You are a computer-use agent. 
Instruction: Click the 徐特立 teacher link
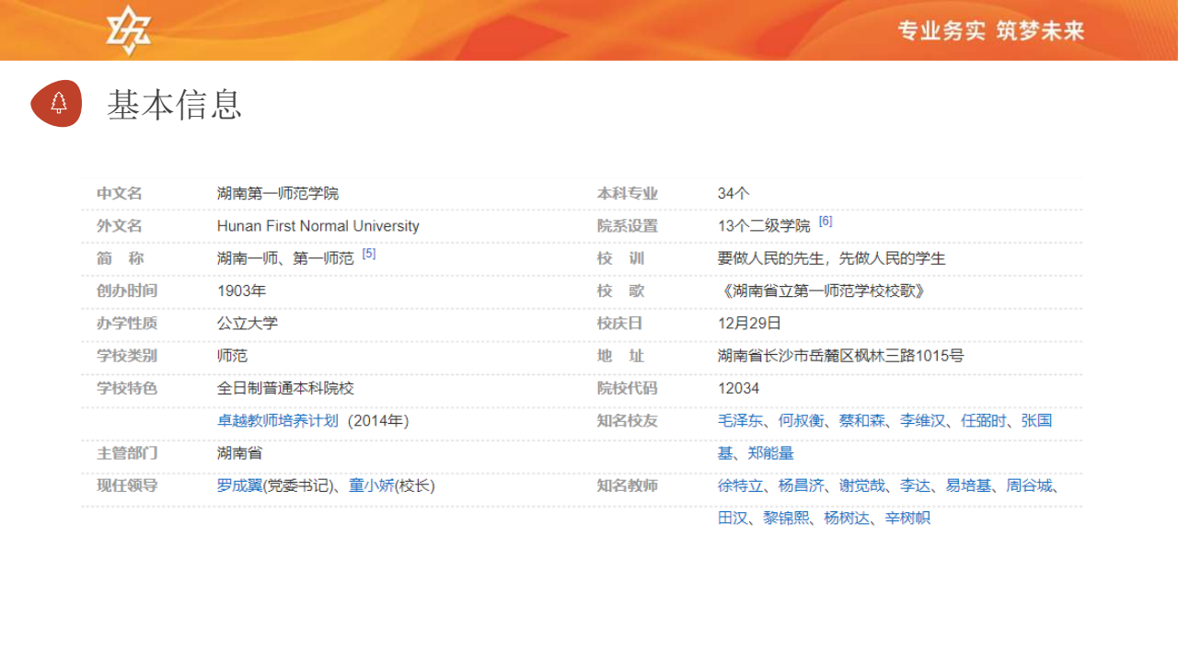click(740, 486)
